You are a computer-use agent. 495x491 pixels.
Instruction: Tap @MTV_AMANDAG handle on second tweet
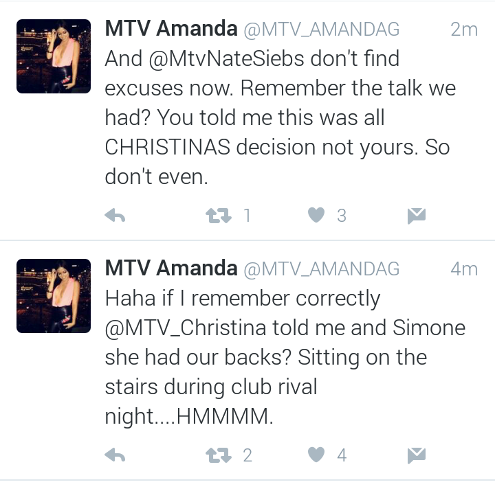[322, 269]
